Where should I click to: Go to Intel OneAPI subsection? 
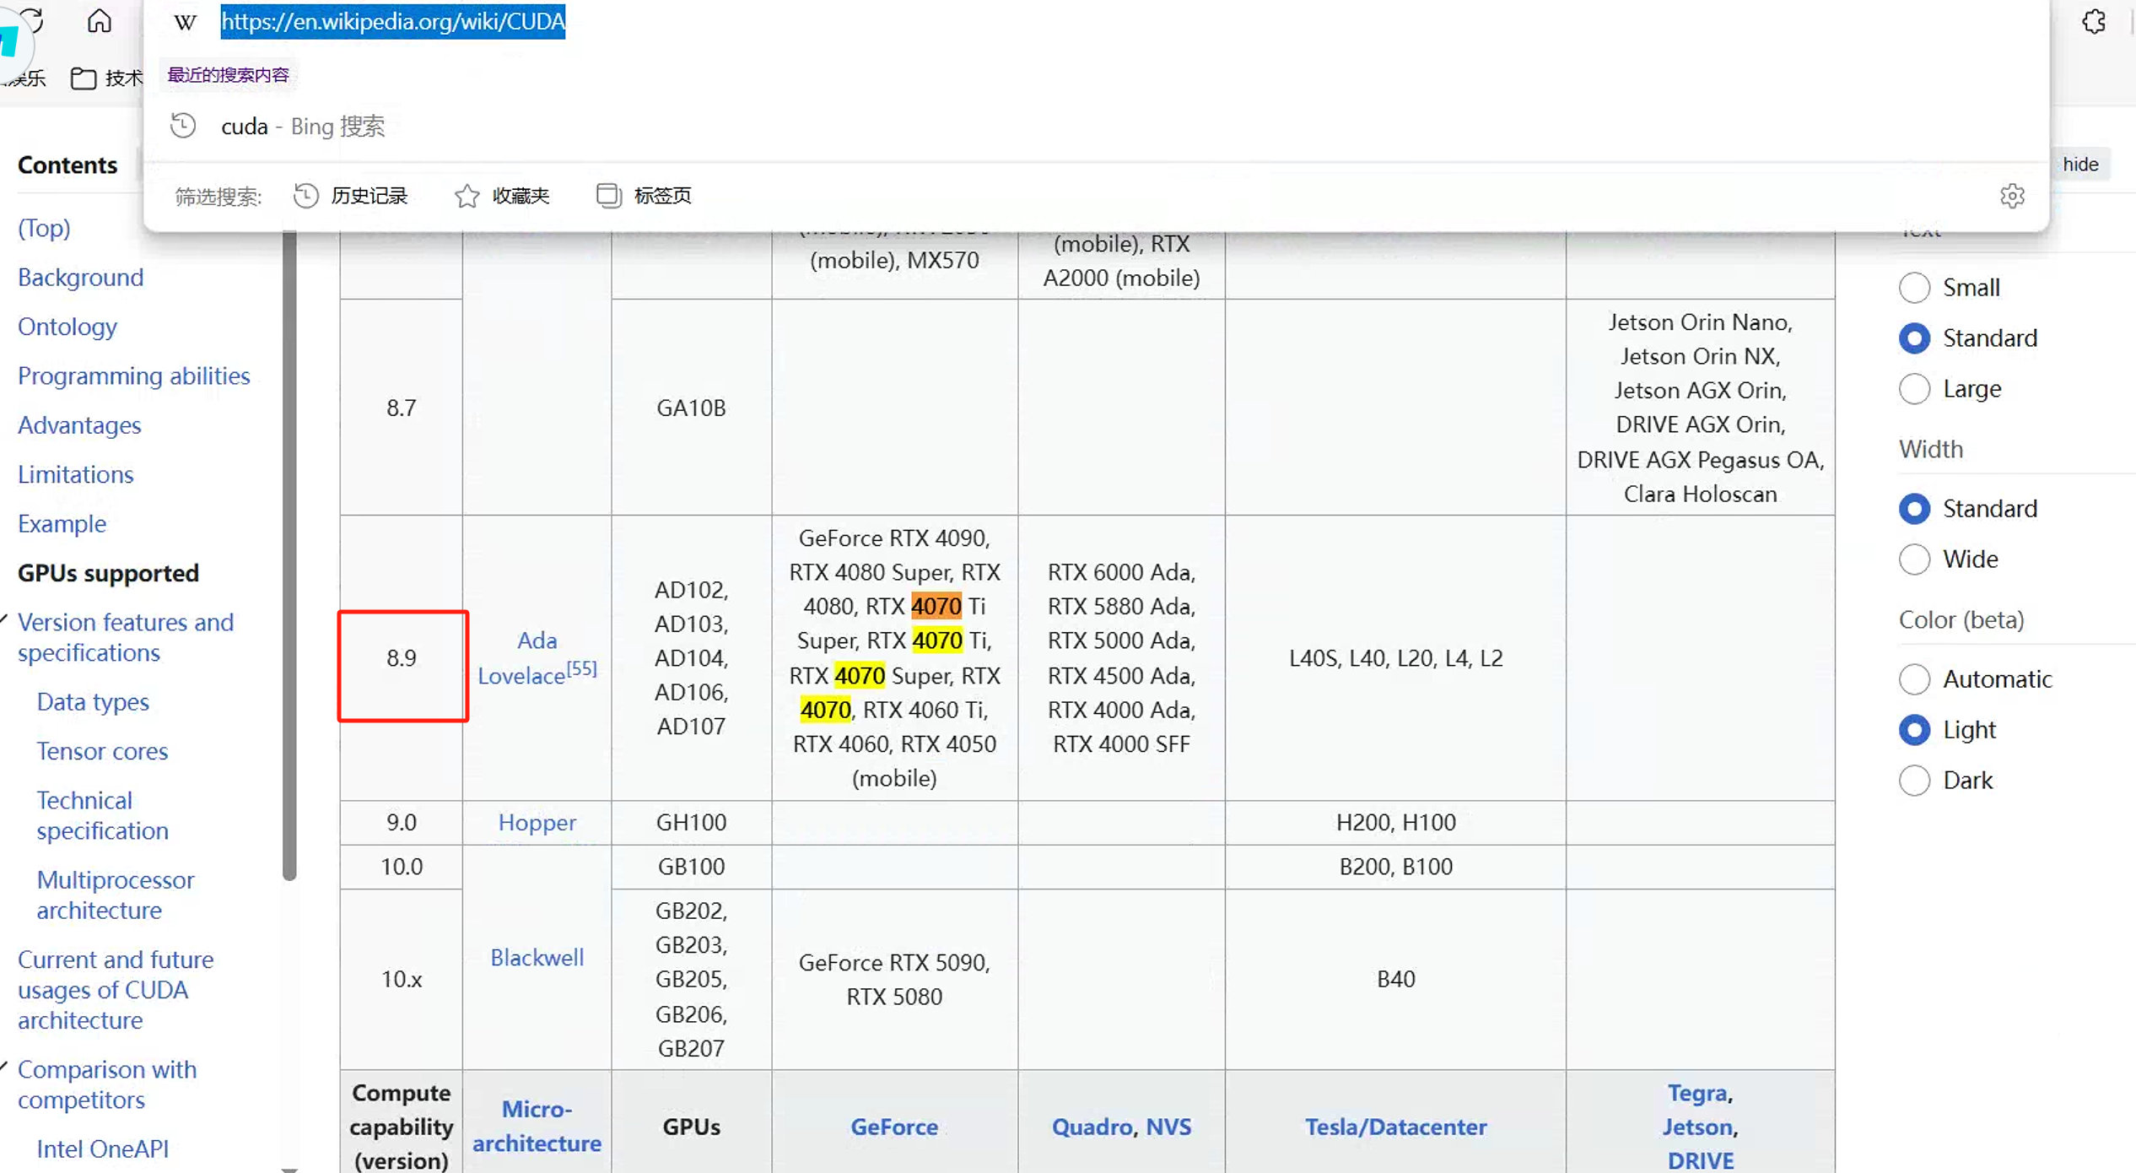tap(103, 1149)
